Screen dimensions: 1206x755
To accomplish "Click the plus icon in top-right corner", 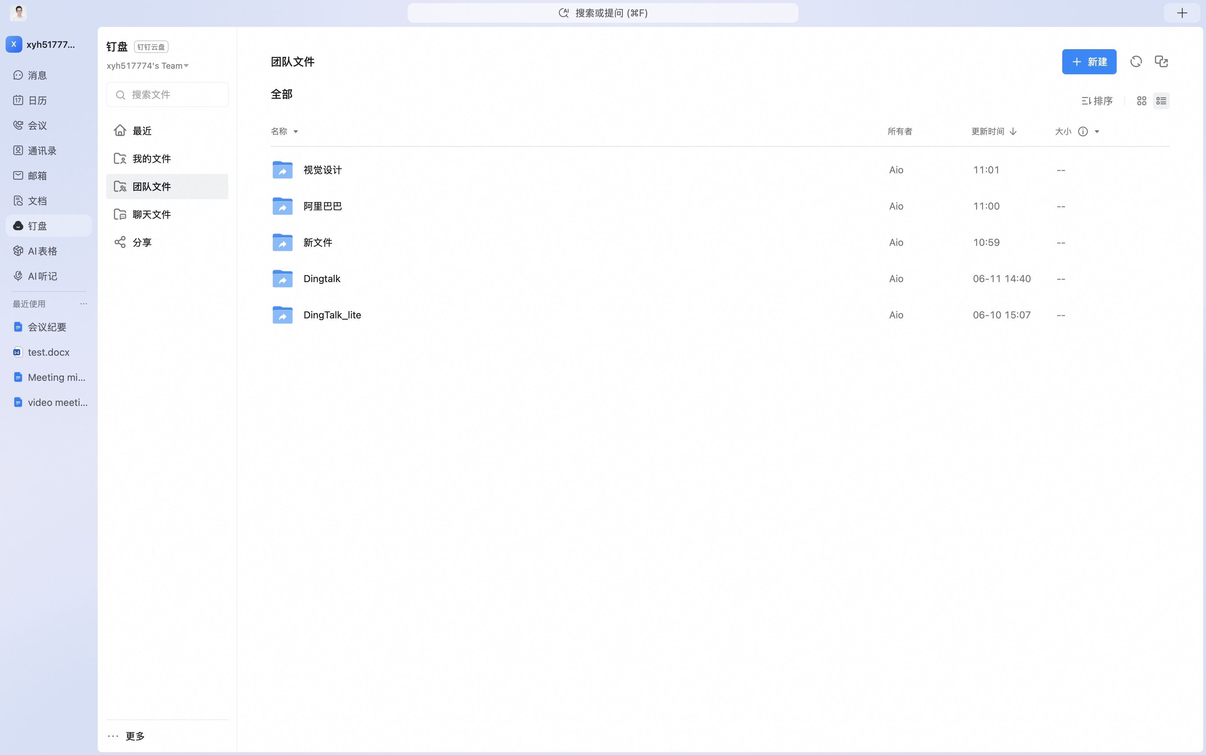I will tap(1182, 13).
